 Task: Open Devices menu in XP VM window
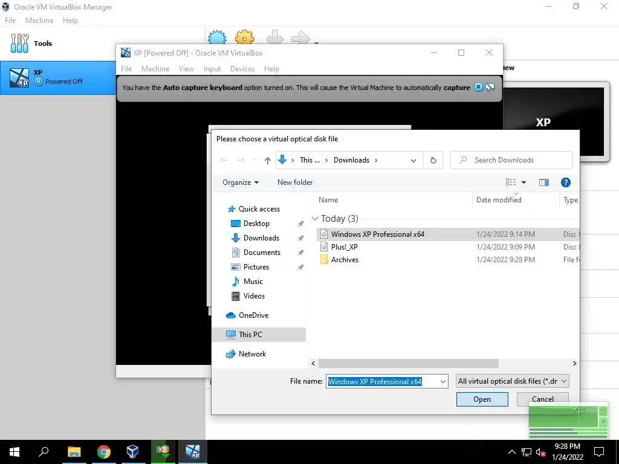coord(242,69)
